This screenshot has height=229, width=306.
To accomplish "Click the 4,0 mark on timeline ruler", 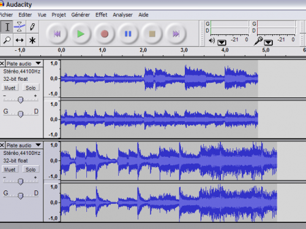I will (x=225, y=50).
